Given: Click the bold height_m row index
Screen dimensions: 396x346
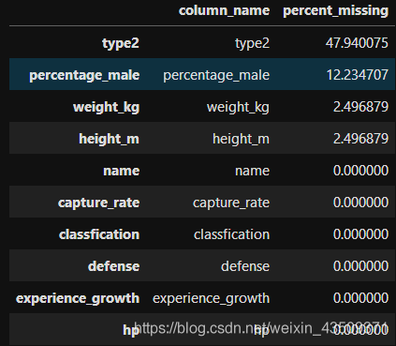Looking at the screenshot, I should [109, 139].
